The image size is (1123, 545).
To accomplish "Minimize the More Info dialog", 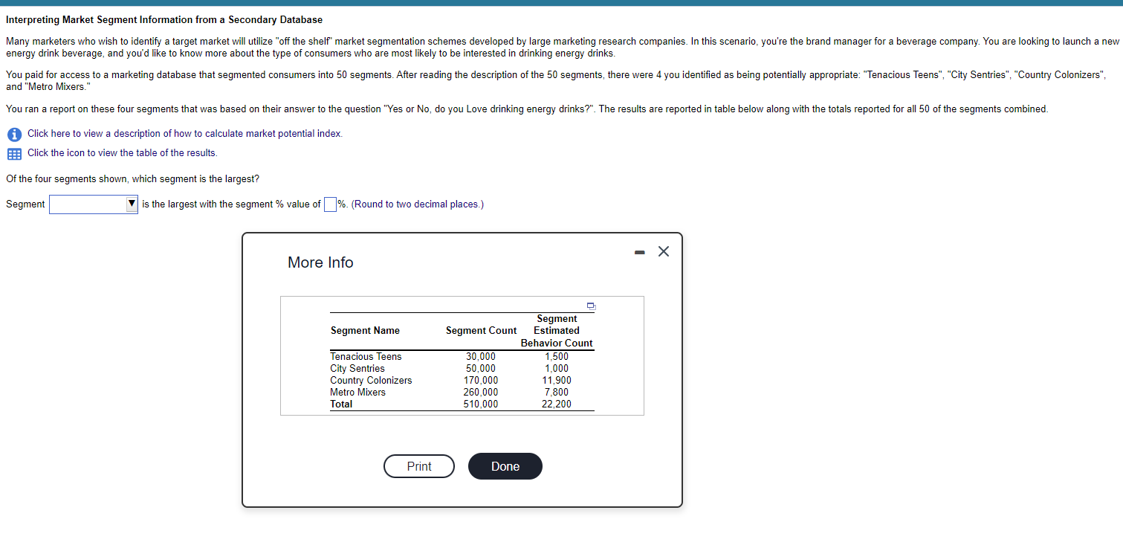I will coord(639,251).
